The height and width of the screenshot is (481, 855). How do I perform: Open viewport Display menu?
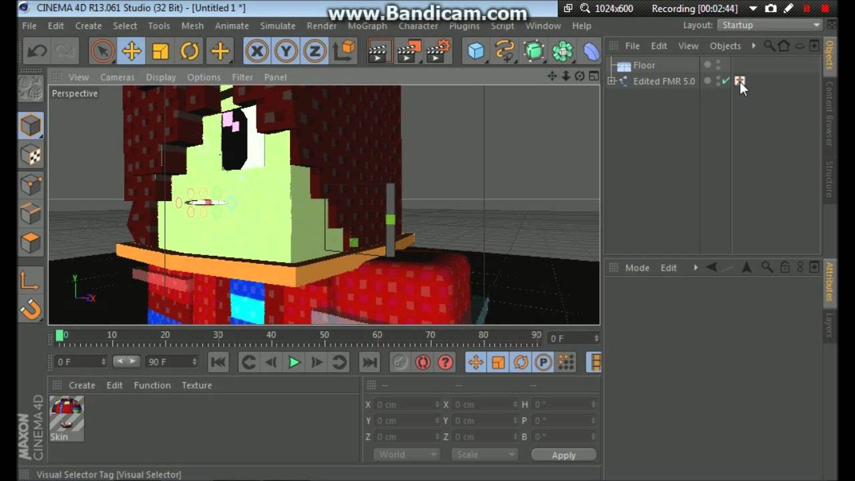coord(161,77)
